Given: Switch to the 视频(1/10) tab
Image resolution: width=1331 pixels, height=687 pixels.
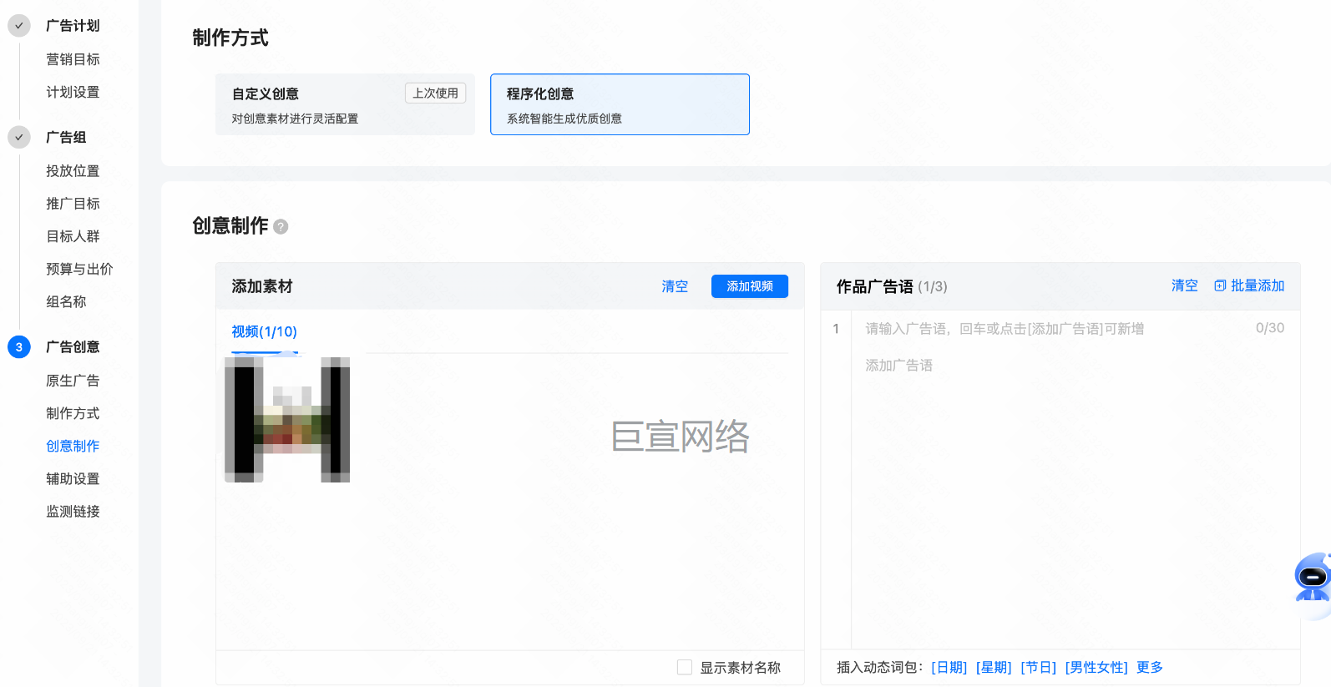Looking at the screenshot, I should tap(264, 332).
